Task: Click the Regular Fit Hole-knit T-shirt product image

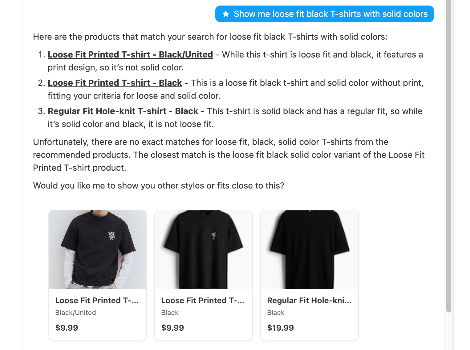Action: click(310, 249)
